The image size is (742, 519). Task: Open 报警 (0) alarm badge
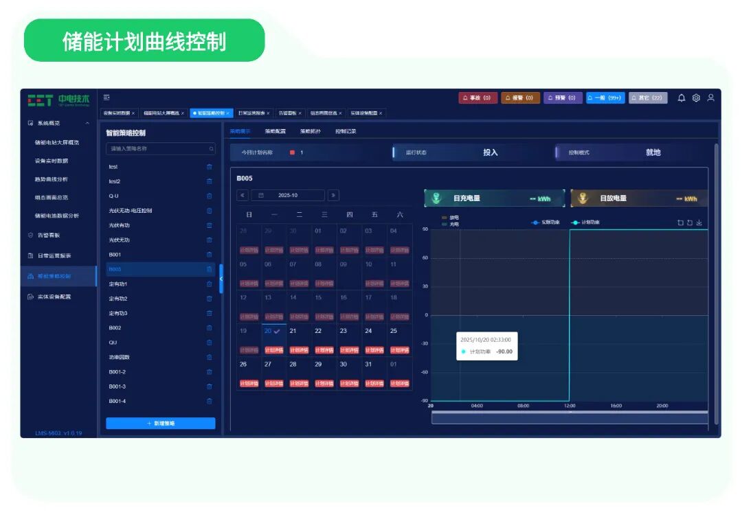(520, 98)
